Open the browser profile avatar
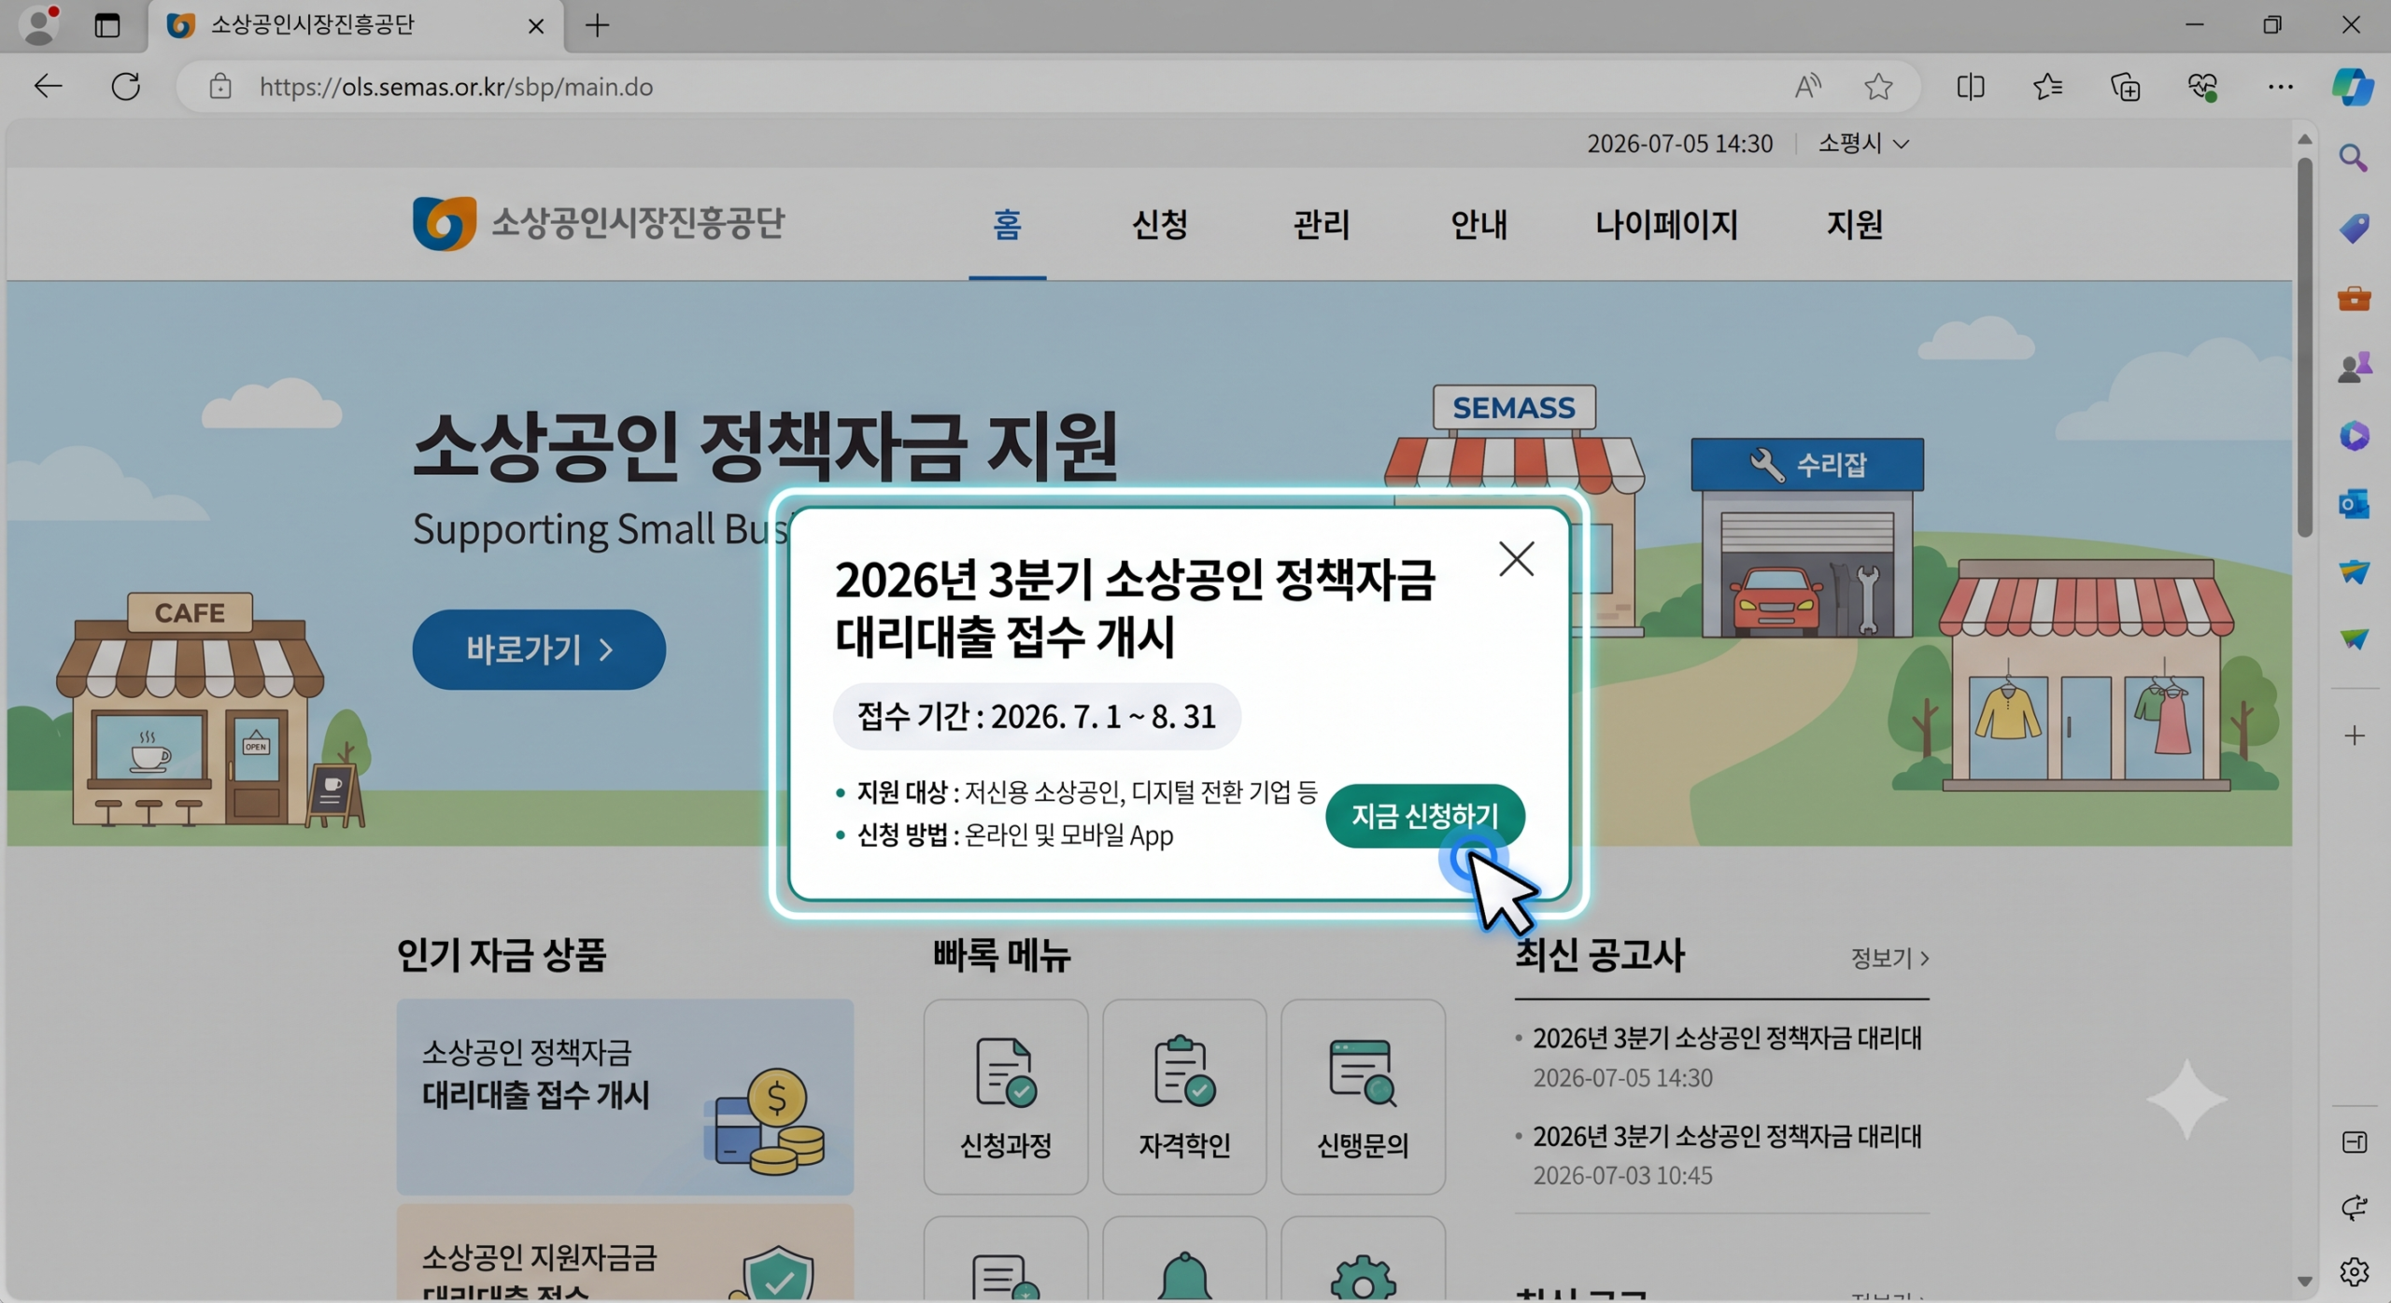Screen dimensions: 2391x1303 pos(40,25)
